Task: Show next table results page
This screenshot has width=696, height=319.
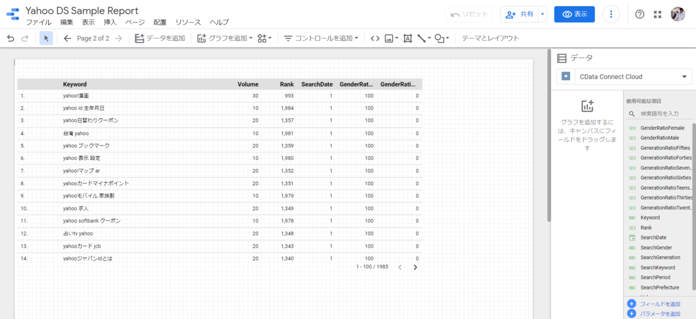Action: 415,267
